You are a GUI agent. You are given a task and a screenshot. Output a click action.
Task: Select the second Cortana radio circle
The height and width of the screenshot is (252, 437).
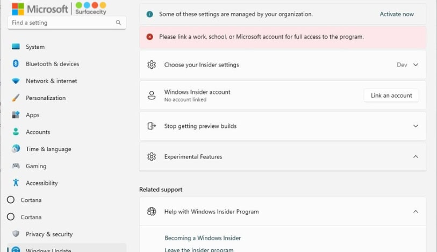pyautogui.click(x=11, y=217)
